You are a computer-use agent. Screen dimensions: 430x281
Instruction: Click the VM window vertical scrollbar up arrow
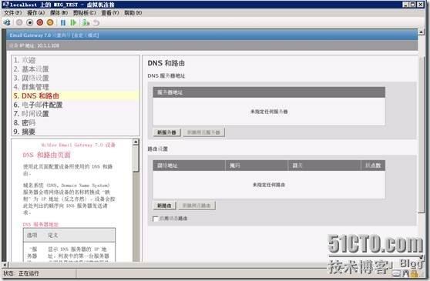[422, 32]
